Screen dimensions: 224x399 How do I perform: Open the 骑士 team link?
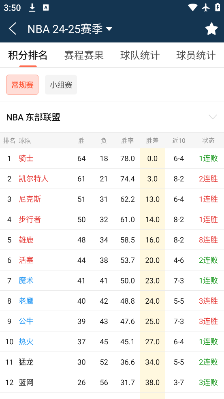tap(26, 158)
